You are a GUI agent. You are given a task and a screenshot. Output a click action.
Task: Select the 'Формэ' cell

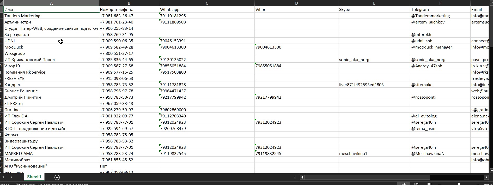tap(51, 135)
